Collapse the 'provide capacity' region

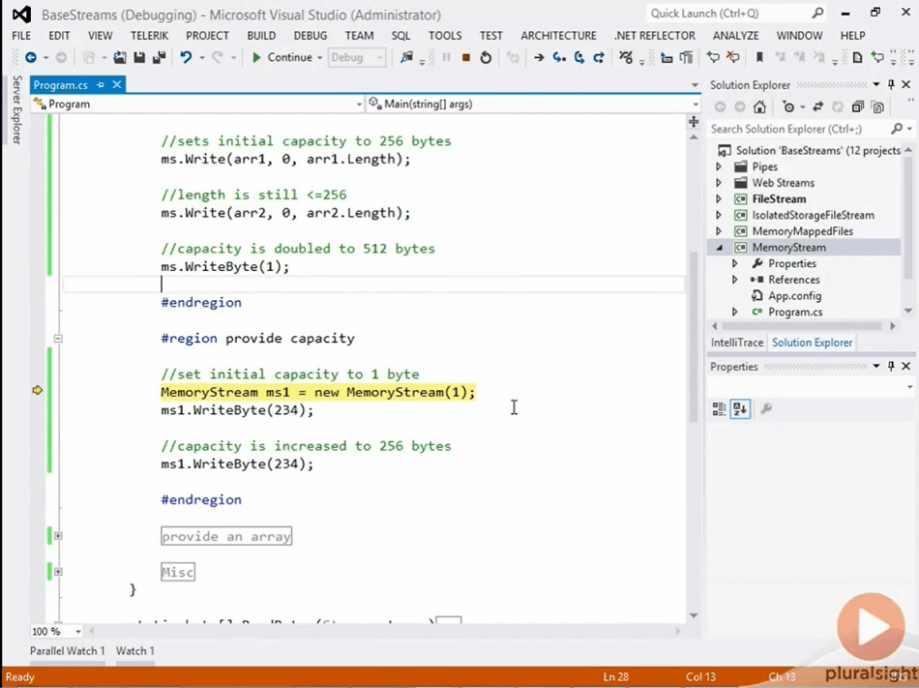coord(58,338)
